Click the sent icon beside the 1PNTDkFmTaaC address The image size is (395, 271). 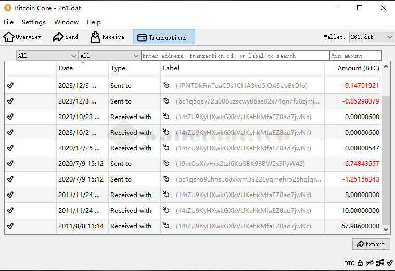167,86
